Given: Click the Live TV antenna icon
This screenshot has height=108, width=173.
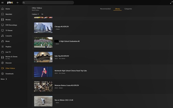Looking at the screenshot, I should click(3, 52).
